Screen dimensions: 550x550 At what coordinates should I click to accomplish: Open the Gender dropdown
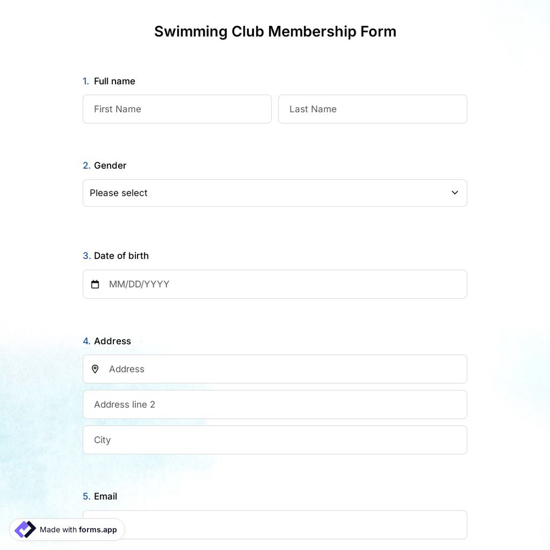pyautogui.click(x=275, y=193)
